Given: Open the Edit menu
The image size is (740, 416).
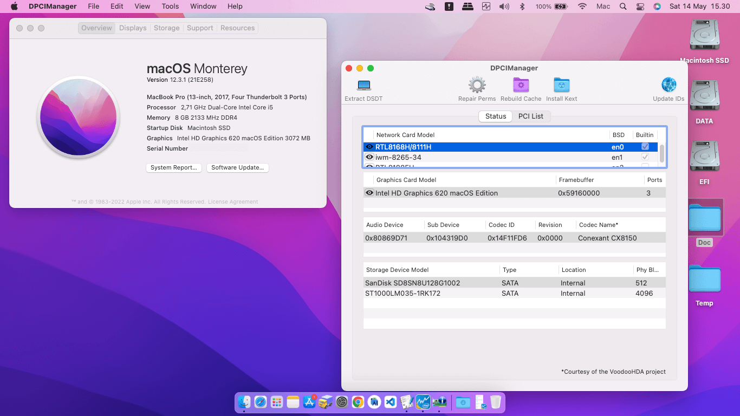Looking at the screenshot, I should (x=116, y=6).
